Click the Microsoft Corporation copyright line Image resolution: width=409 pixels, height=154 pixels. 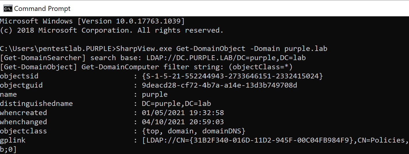[x=112, y=30]
